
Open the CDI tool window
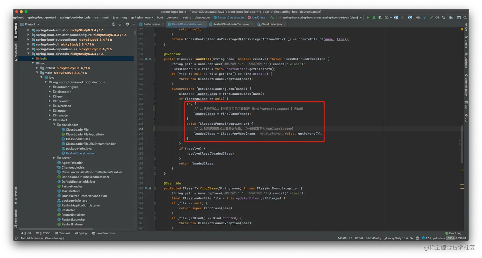pyautogui.click(x=466, y=118)
